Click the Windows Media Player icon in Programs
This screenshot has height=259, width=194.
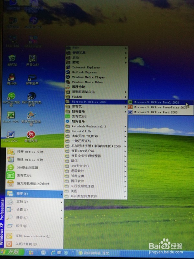point(68,77)
